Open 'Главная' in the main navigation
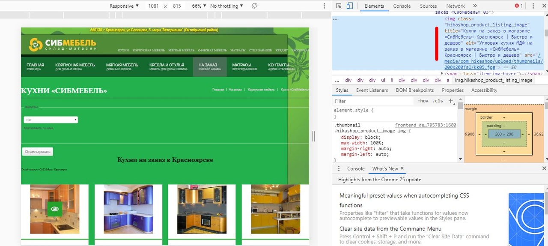548x246 pixels. (35, 67)
